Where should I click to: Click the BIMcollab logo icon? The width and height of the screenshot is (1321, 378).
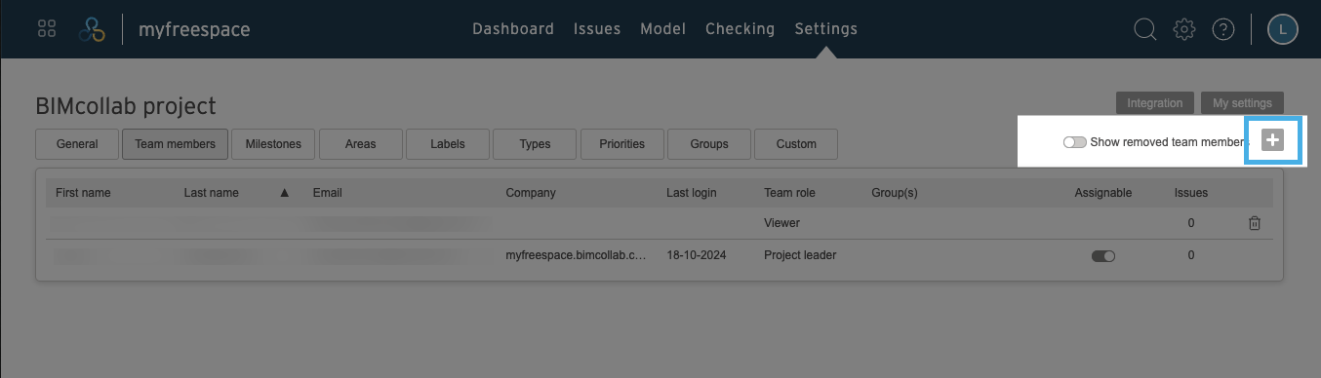pyautogui.click(x=92, y=29)
